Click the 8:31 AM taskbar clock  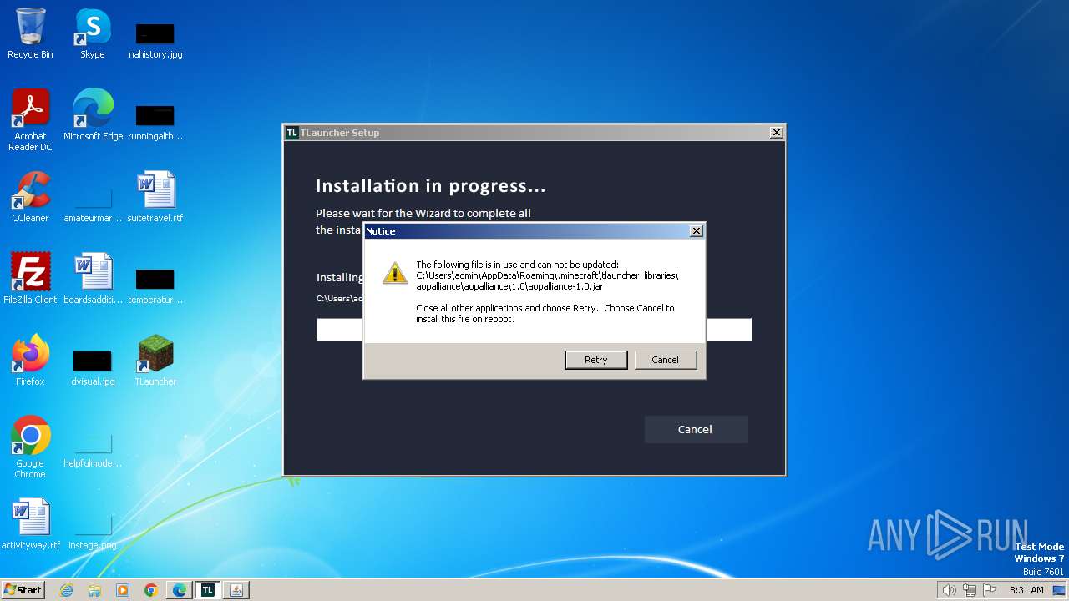[x=1026, y=590]
